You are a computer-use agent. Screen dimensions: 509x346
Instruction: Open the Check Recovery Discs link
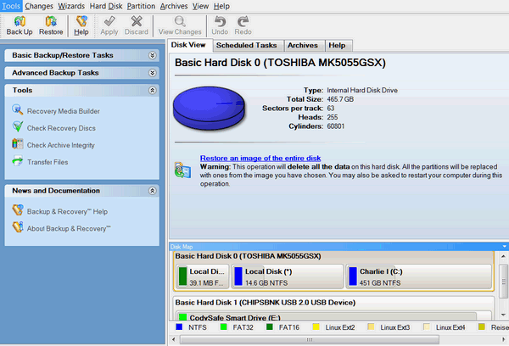click(61, 128)
